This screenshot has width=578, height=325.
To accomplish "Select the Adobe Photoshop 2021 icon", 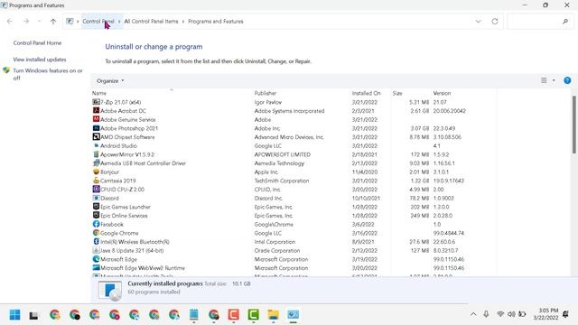I will pos(96,128).
